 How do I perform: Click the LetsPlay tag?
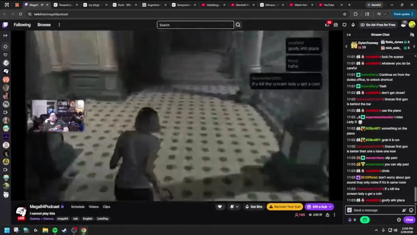[x=103, y=219]
